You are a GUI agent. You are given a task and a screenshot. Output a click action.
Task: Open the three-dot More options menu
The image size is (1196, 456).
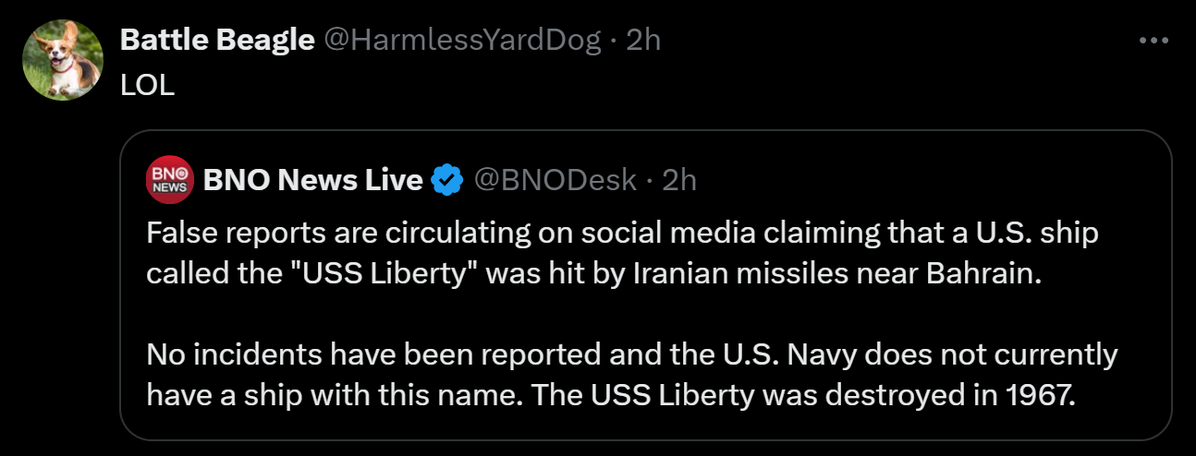click(1154, 41)
